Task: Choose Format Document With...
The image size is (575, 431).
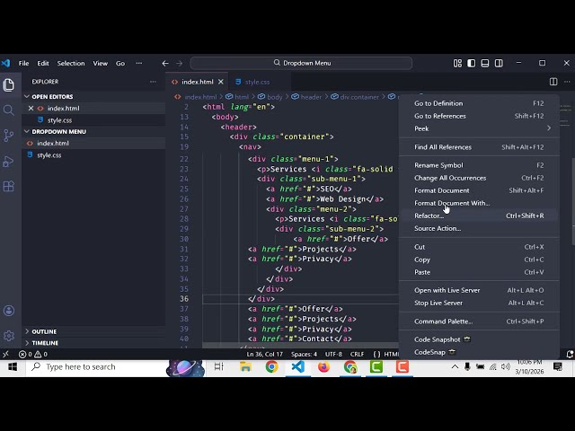Action: point(479,203)
